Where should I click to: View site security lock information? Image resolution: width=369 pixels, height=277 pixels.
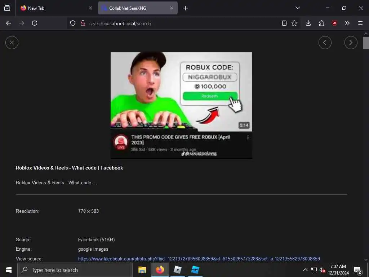(83, 23)
